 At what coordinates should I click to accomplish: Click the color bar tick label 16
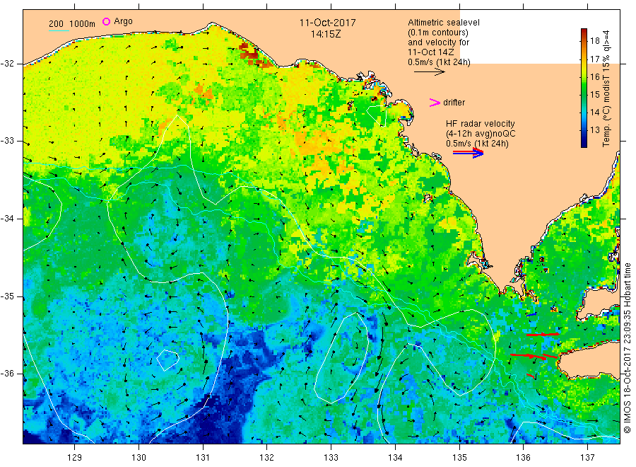pyautogui.click(x=594, y=76)
